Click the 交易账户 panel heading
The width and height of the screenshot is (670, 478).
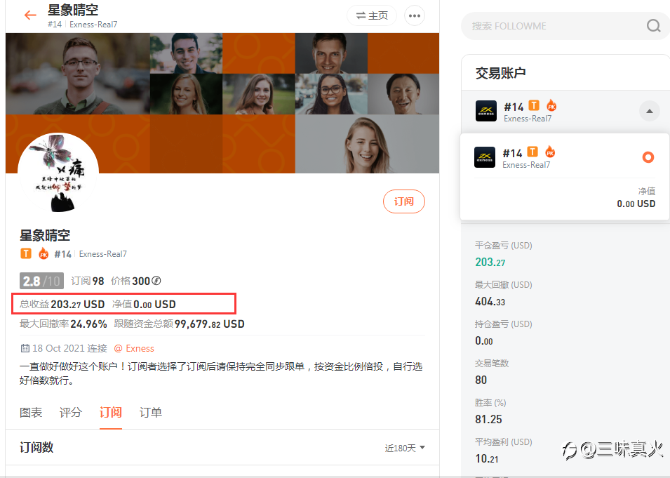[x=501, y=73]
